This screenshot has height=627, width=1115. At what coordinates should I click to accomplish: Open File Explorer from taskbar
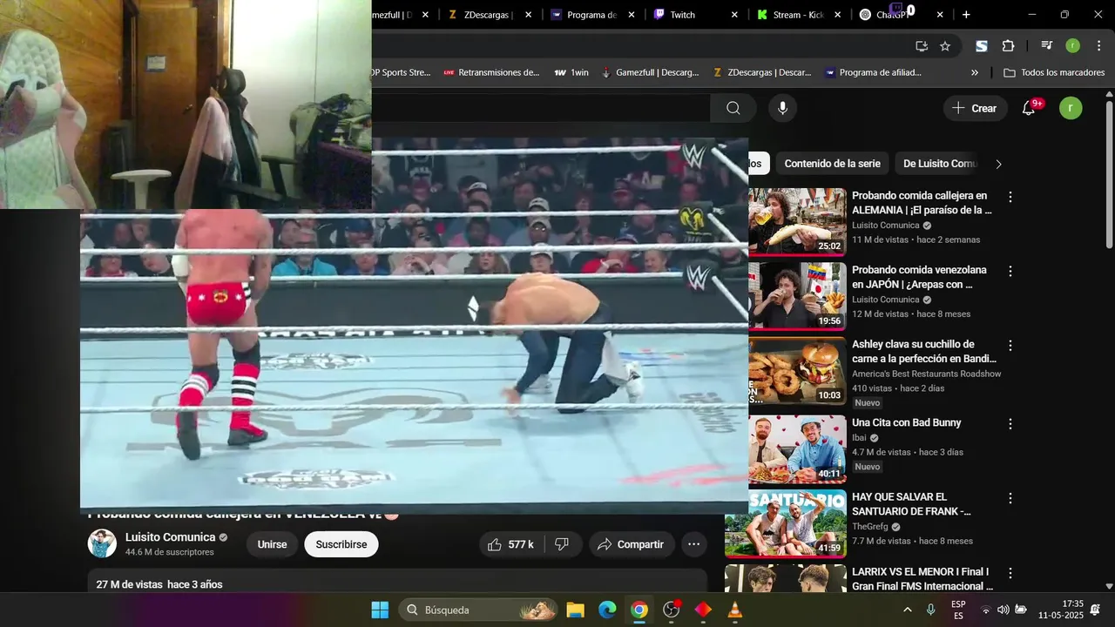(575, 610)
